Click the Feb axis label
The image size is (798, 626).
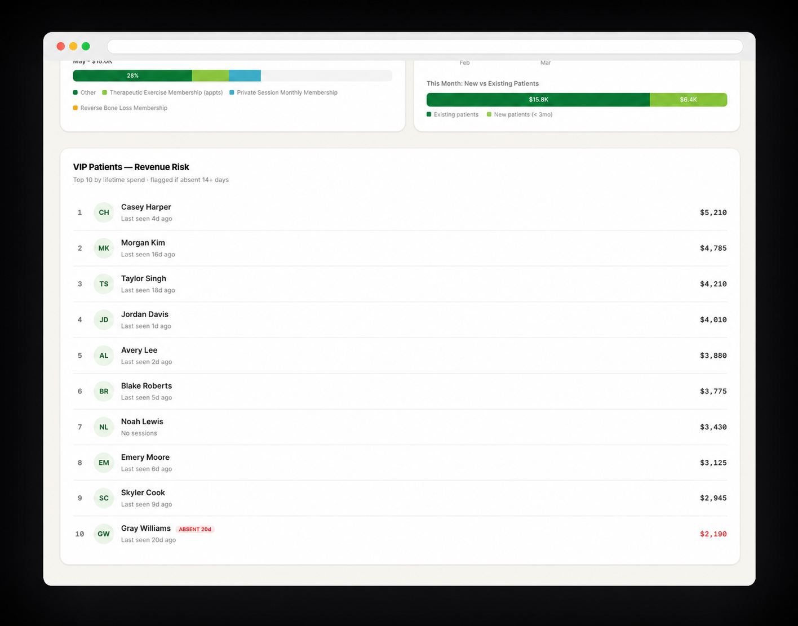(464, 63)
